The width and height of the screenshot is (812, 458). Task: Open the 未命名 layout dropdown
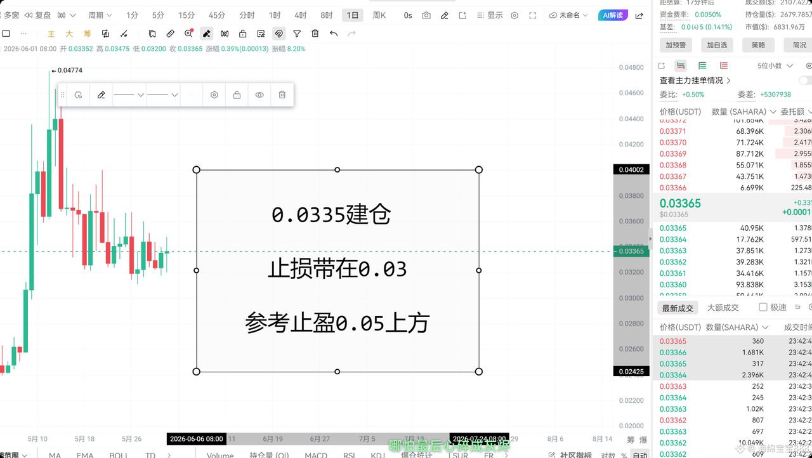coord(569,15)
